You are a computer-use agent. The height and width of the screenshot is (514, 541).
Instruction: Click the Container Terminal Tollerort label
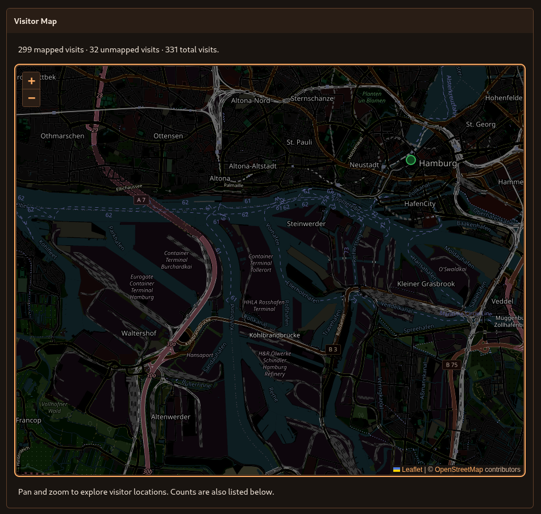point(261,263)
